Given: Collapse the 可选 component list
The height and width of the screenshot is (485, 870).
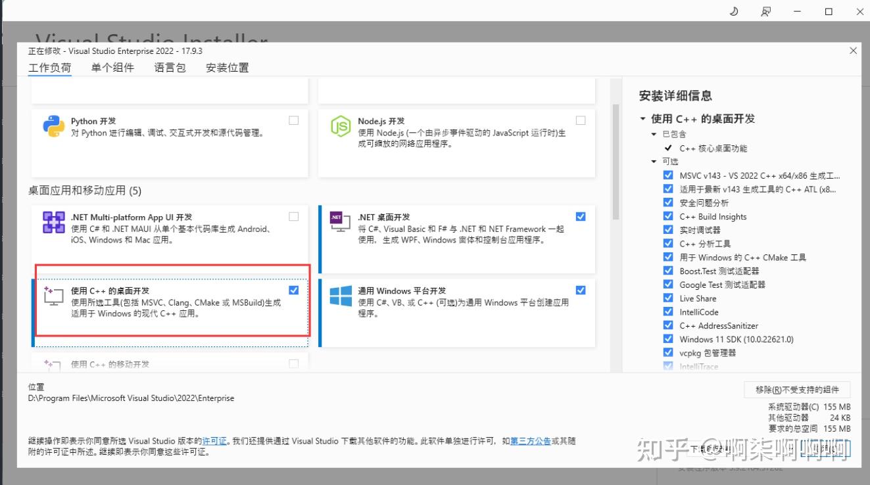Looking at the screenshot, I should tap(653, 161).
